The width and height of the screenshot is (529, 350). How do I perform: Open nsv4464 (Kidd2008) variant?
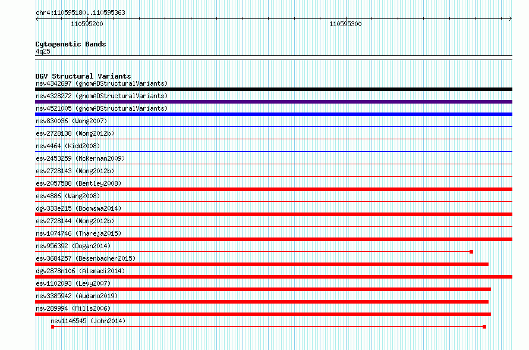click(68, 146)
